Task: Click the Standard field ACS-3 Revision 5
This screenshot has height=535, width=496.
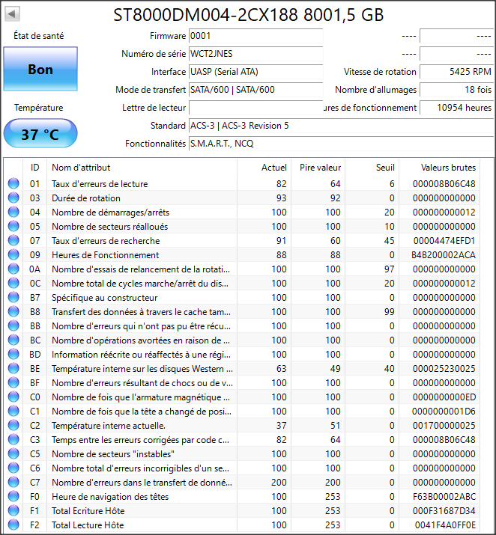Action: [x=342, y=126]
